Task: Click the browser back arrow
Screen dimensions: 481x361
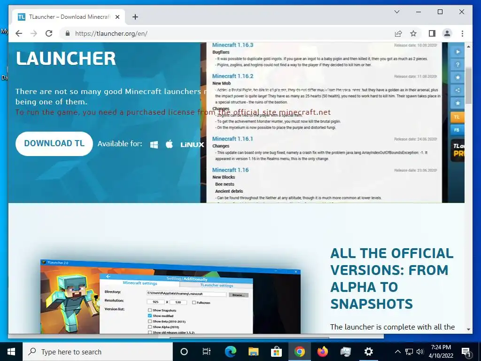Action: (x=19, y=33)
